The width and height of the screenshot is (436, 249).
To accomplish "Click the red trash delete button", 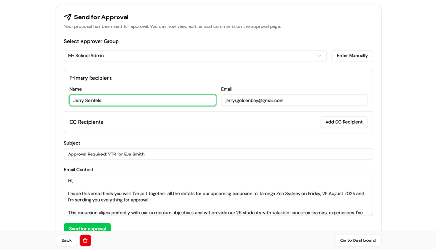I will pyautogui.click(x=85, y=240).
